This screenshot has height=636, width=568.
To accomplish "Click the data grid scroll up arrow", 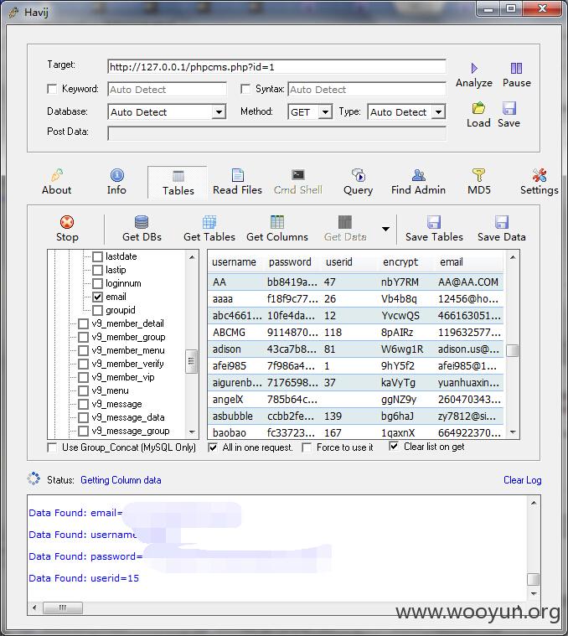I will [x=513, y=257].
